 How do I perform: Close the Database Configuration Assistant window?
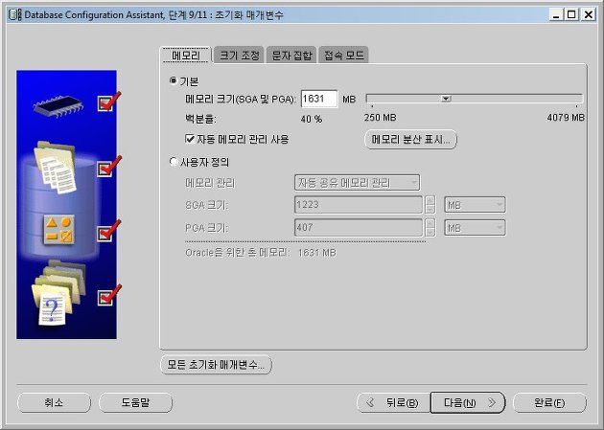click(589, 14)
